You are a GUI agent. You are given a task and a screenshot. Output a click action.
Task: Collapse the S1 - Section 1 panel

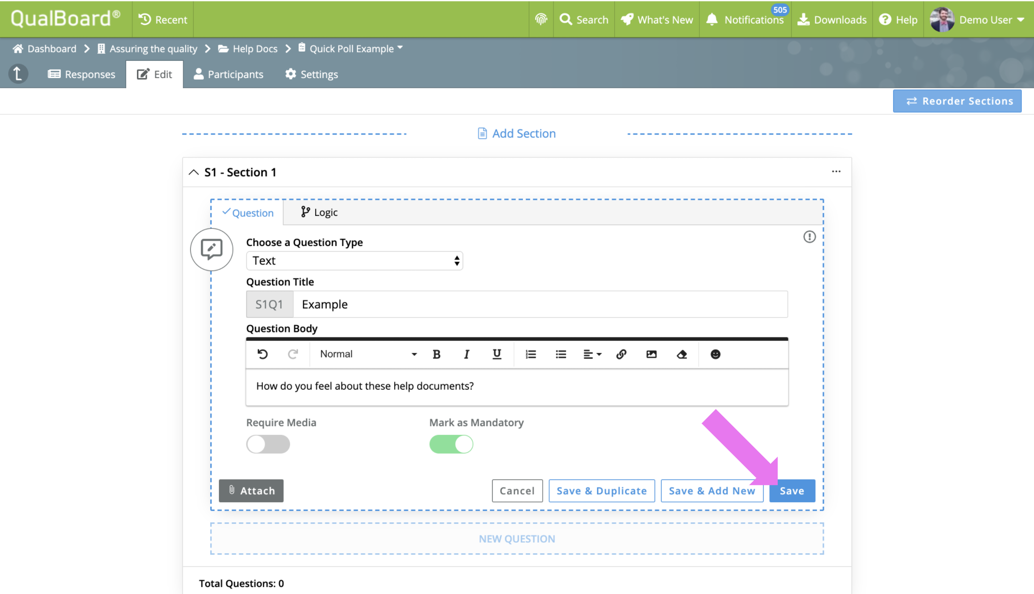click(194, 172)
